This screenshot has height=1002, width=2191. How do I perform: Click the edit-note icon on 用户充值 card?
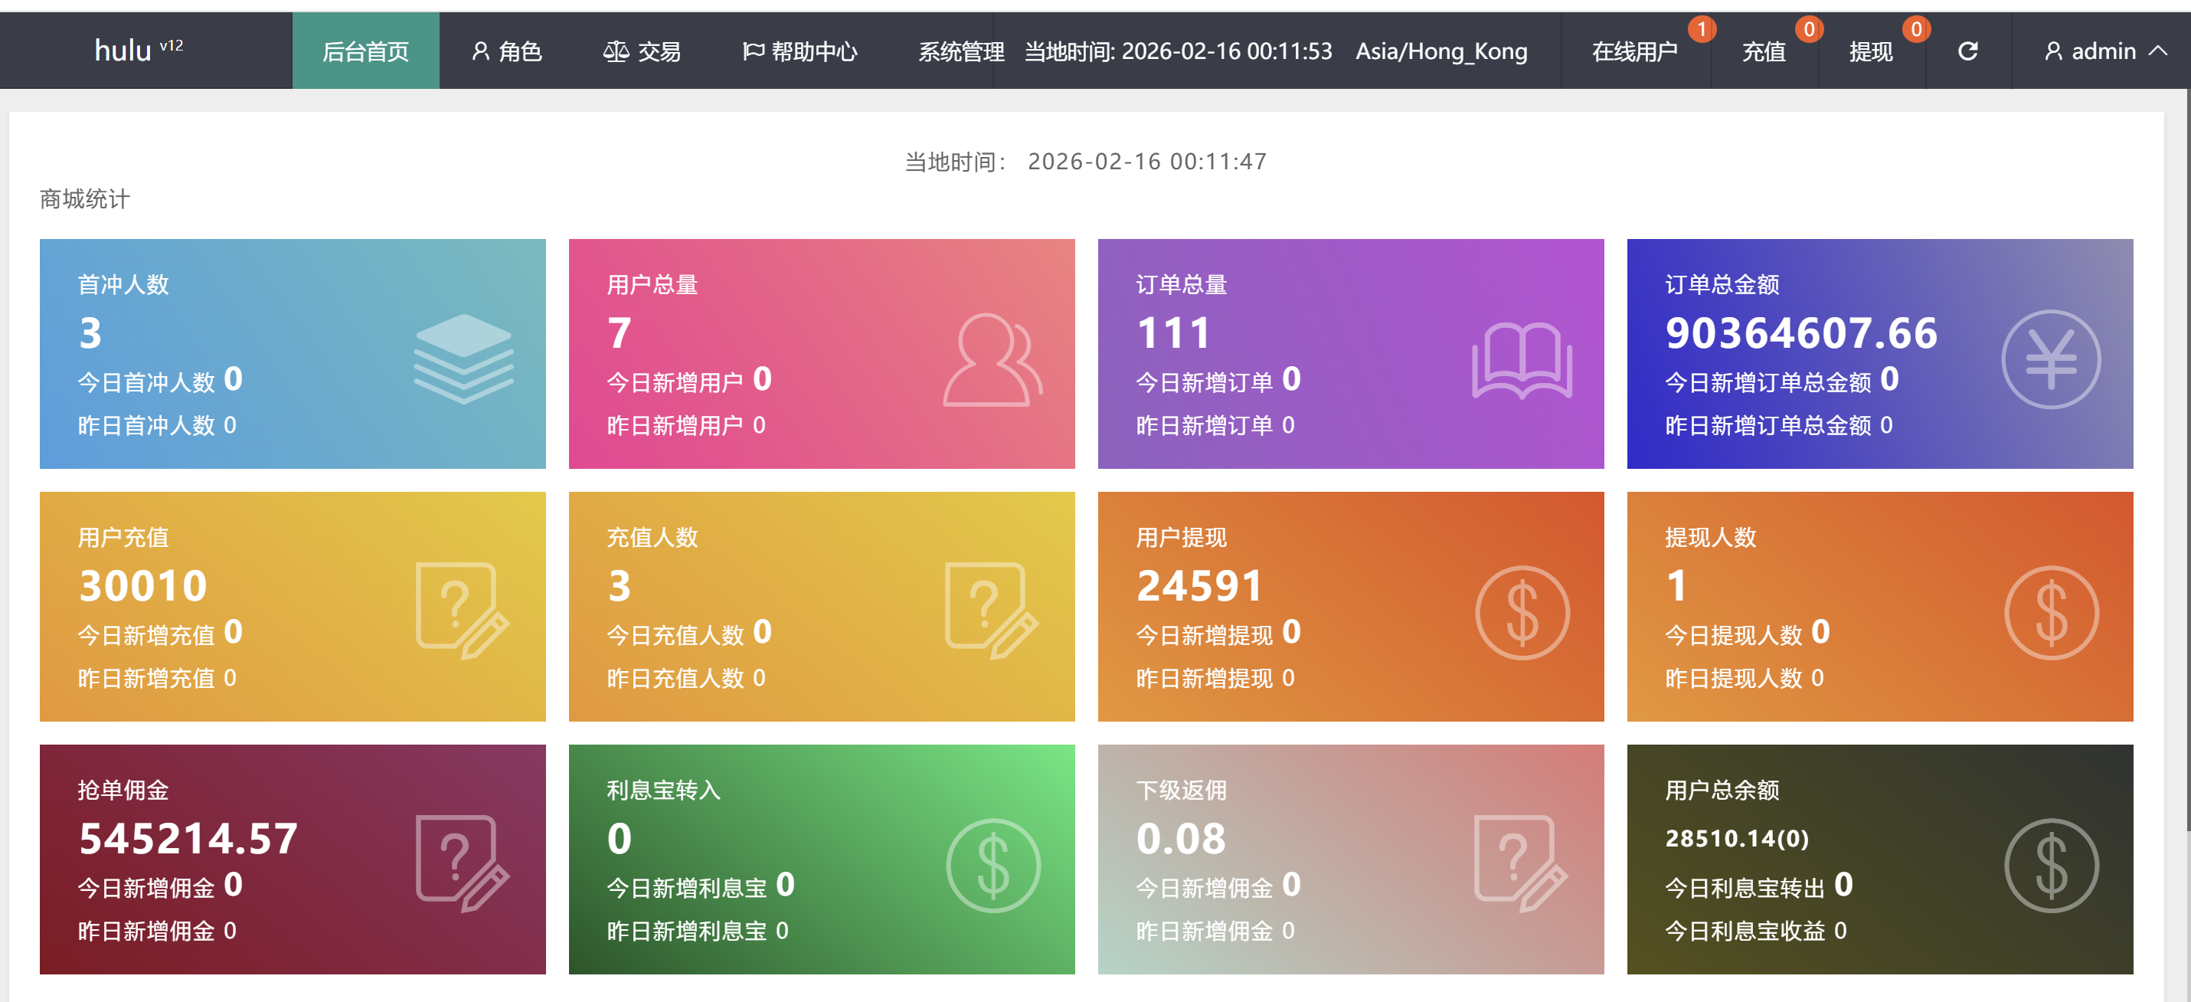[462, 610]
